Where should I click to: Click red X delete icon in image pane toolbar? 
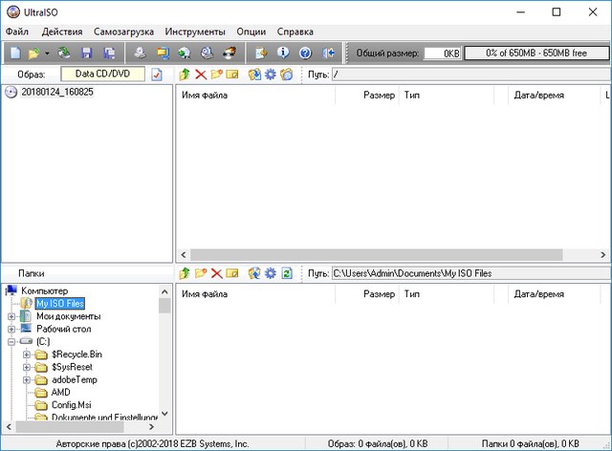click(x=200, y=75)
